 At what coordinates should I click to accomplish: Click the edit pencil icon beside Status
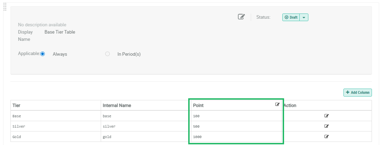241,17
